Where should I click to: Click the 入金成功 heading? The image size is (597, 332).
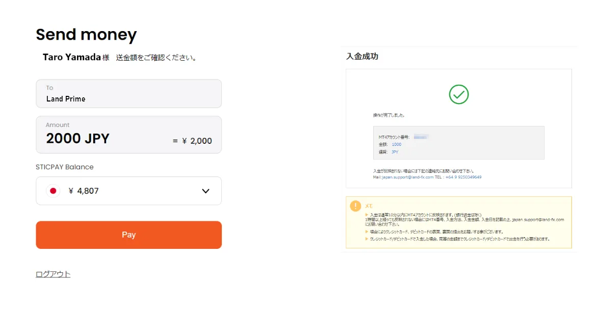(x=362, y=57)
